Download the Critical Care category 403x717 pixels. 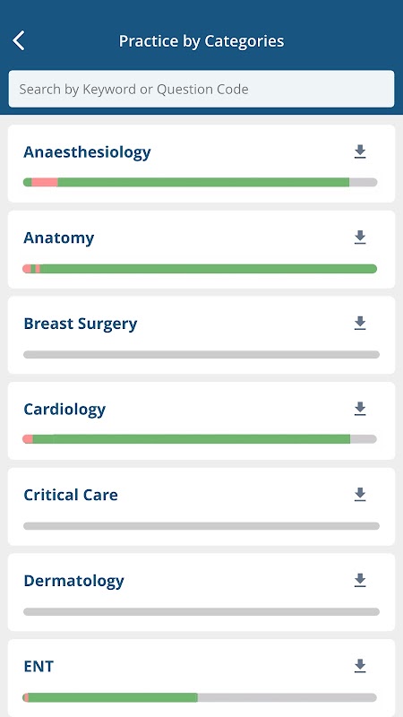click(x=360, y=495)
